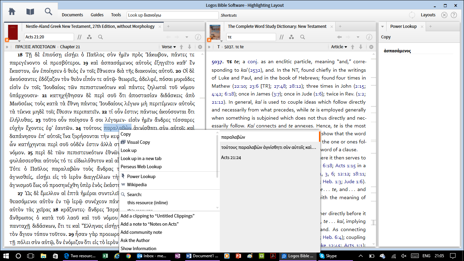Select Power Lookup in the context menu
The height and width of the screenshot is (261, 464).
pyautogui.click(x=168, y=176)
